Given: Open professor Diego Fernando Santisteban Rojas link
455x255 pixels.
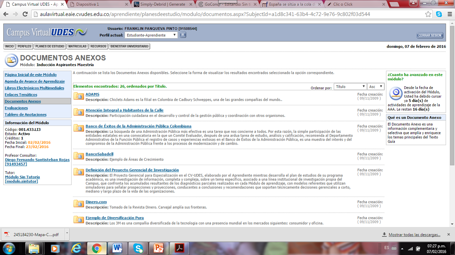Looking at the screenshot, I should pyautogui.click(x=37, y=162).
